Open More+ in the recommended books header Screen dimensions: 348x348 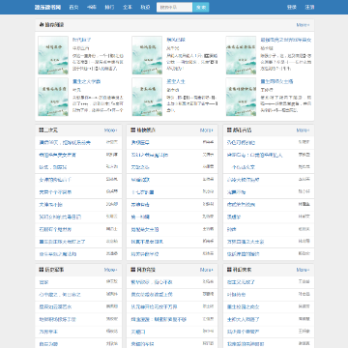click(x=303, y=25)
